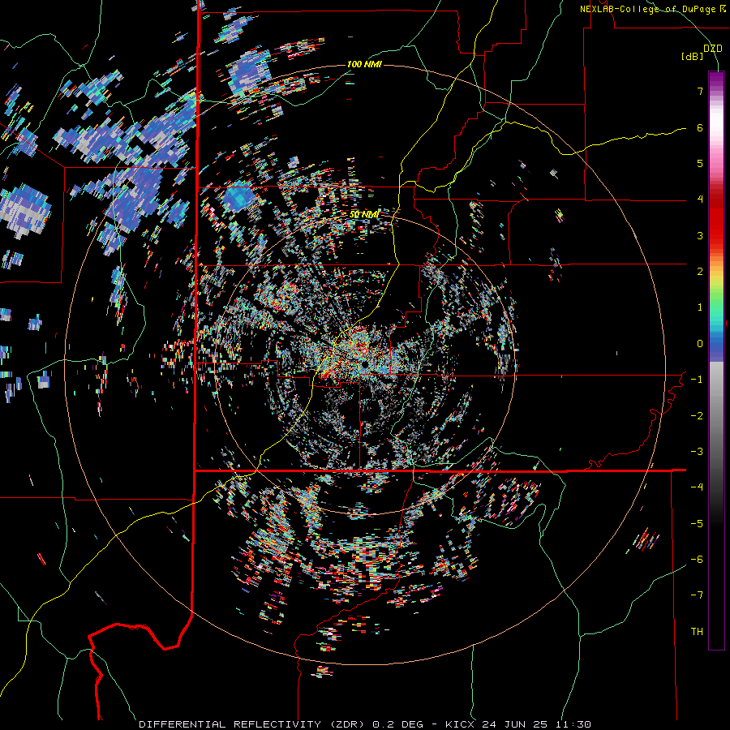Select the "-2" value on color scale

(x=697, y=416)
